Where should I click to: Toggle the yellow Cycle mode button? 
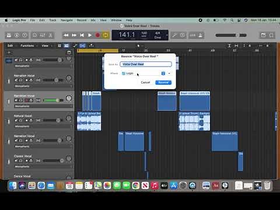[x=106, y=35]
